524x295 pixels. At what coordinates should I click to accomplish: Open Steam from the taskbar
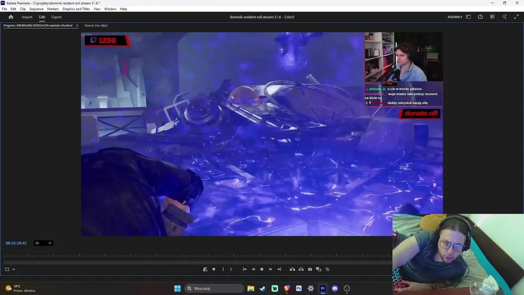262,288
